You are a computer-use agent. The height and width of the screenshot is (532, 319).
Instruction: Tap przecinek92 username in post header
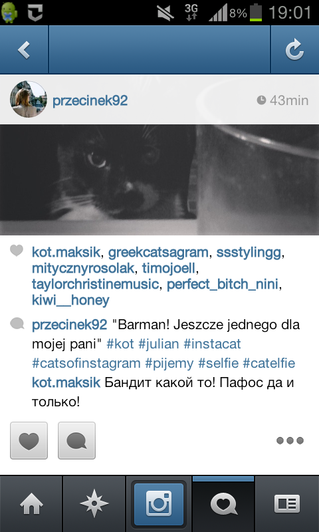click(x=90, y=101)
